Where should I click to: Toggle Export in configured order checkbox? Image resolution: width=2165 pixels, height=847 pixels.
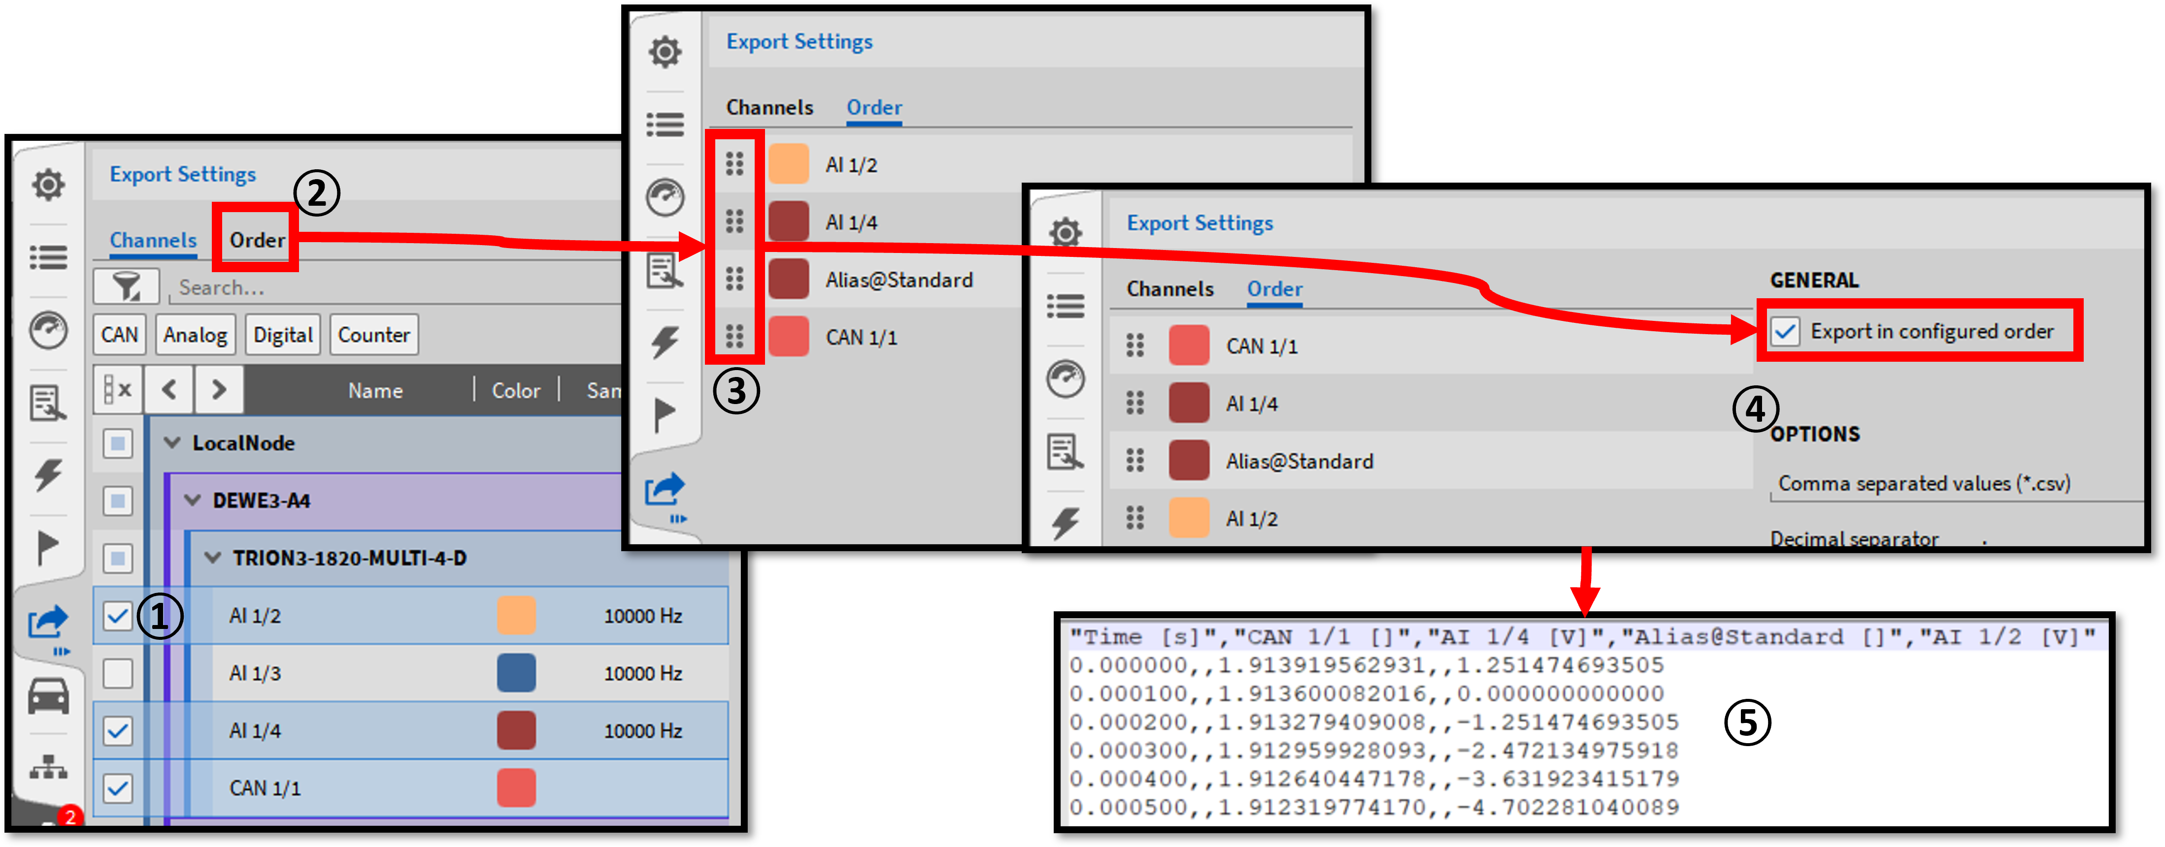[x=1784, y=332]
